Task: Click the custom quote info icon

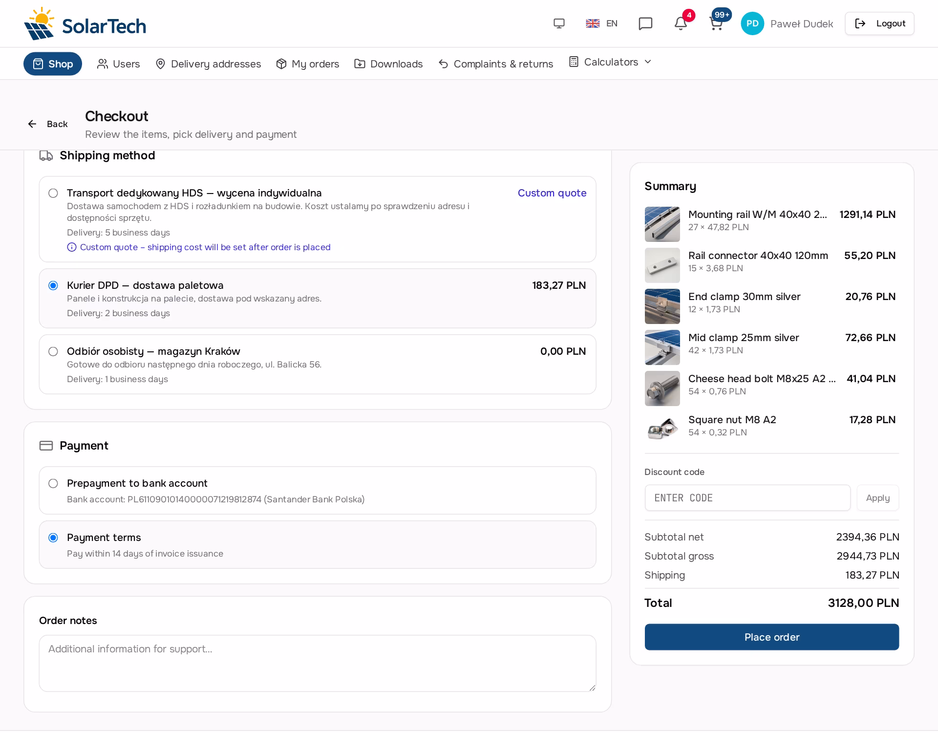Action: pyautogui.click(x=72, y=247)
